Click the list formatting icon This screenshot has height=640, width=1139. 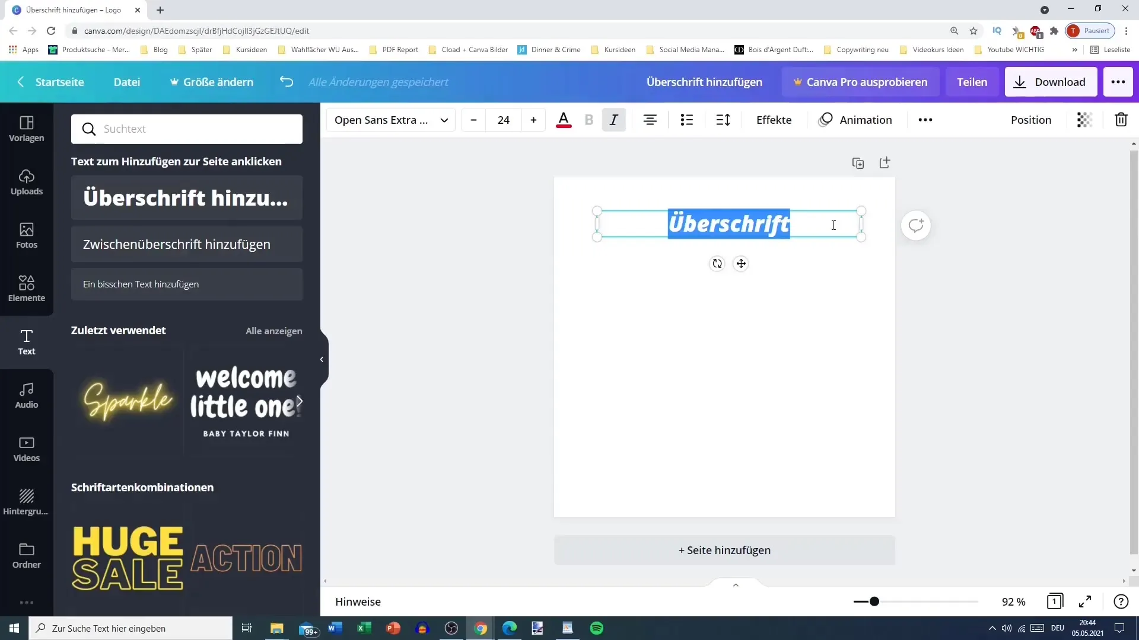point(687,120)
